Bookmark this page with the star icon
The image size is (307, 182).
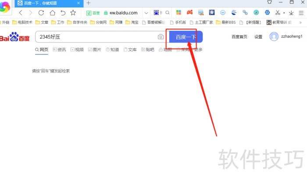pos(73,13)
